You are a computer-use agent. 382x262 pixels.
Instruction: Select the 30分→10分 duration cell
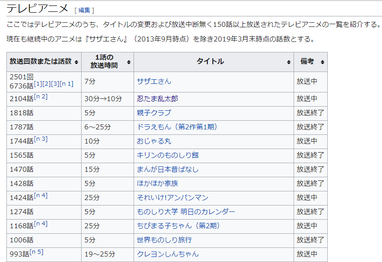pos(108,99)
